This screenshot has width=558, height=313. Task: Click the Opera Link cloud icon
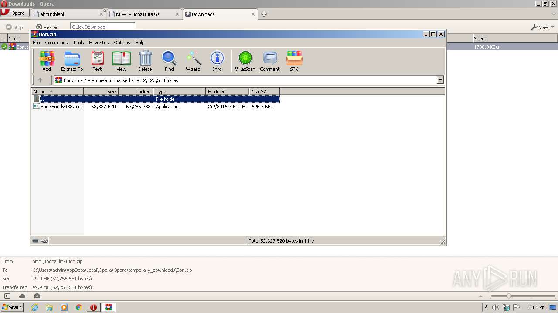[22, 296]
